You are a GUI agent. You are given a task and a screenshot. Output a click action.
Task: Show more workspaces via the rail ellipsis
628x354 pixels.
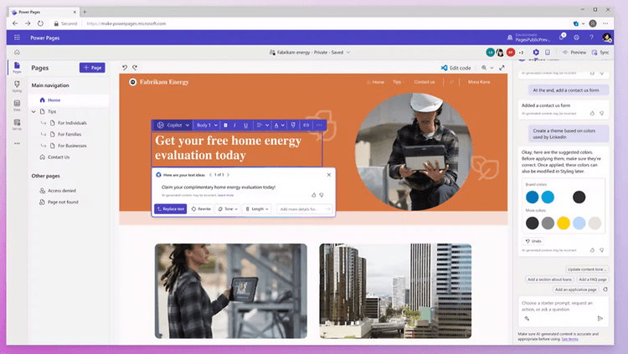click(x=17, y=143)
